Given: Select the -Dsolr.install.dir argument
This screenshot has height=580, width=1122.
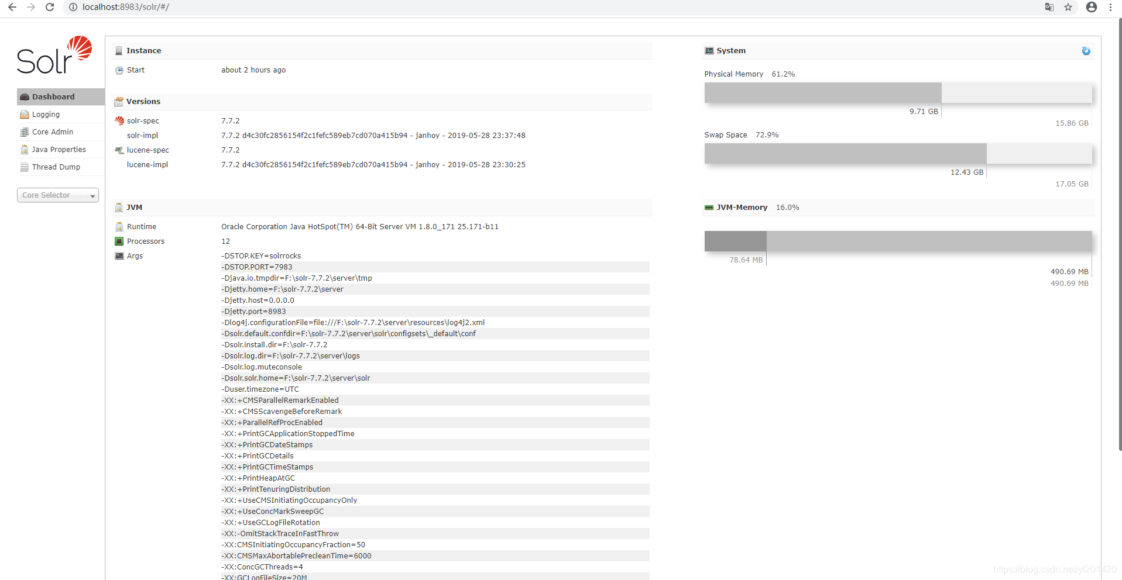Looking at the screenshot, I should click(x=275, y=345).
